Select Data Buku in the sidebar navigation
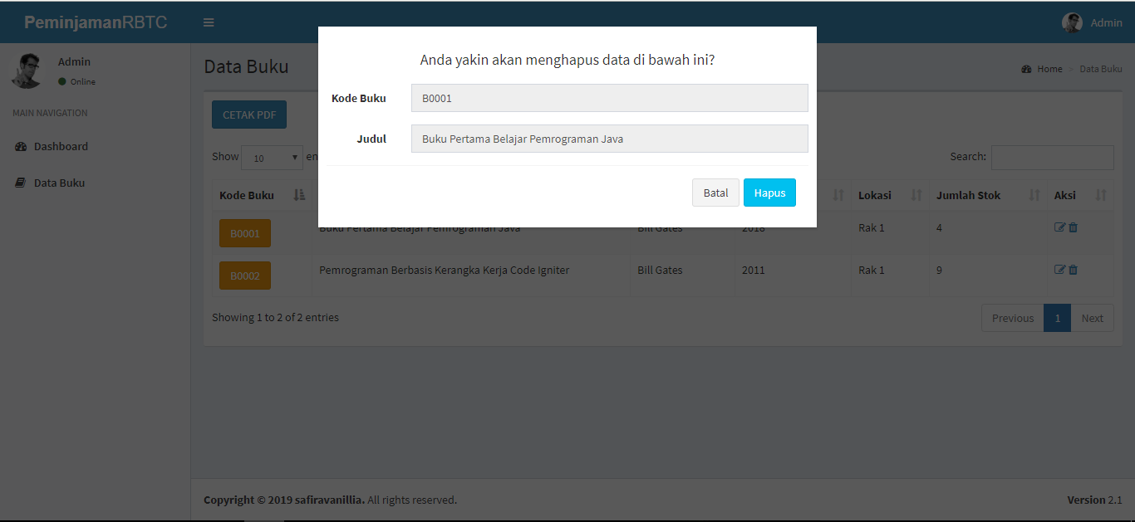The width and height of the screenshot is (1135, 522). pyautogui.click(x=58, y=182)
